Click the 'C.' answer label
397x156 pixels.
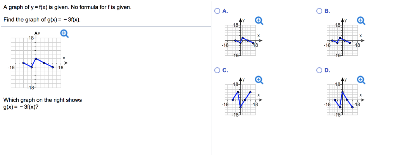pyautogui.click(x=225, y=70)
